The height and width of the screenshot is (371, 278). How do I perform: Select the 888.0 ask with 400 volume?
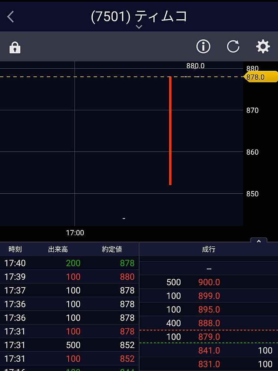point(209,323)
